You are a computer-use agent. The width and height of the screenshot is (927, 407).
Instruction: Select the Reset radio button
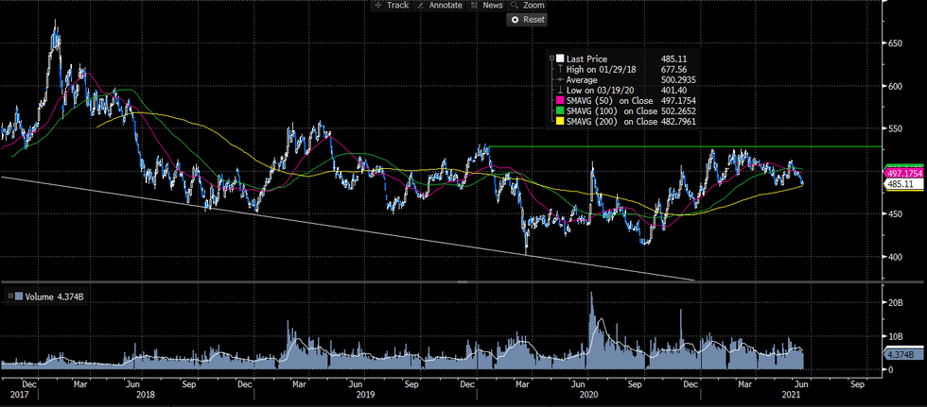pyautogui.click(x=515, y=20)
